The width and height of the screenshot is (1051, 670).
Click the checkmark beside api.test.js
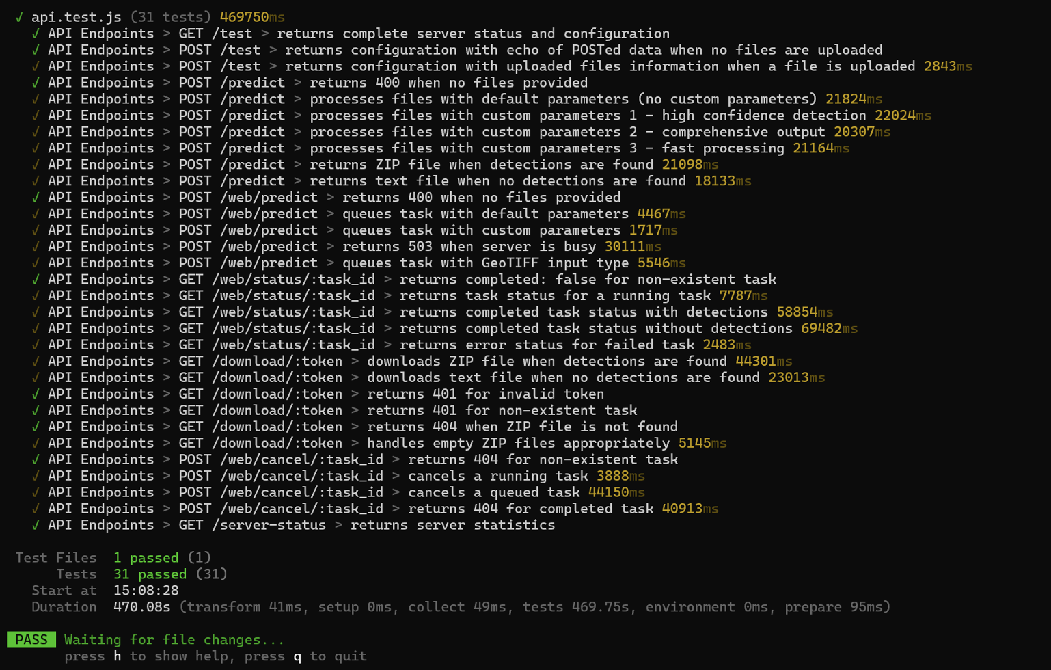19,17
